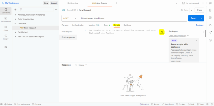
Task: Click Start Proxy in the status bar
Action: 168,104
